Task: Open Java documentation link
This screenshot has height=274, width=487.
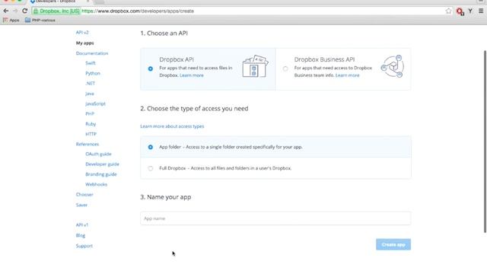Action: (90, 94)
